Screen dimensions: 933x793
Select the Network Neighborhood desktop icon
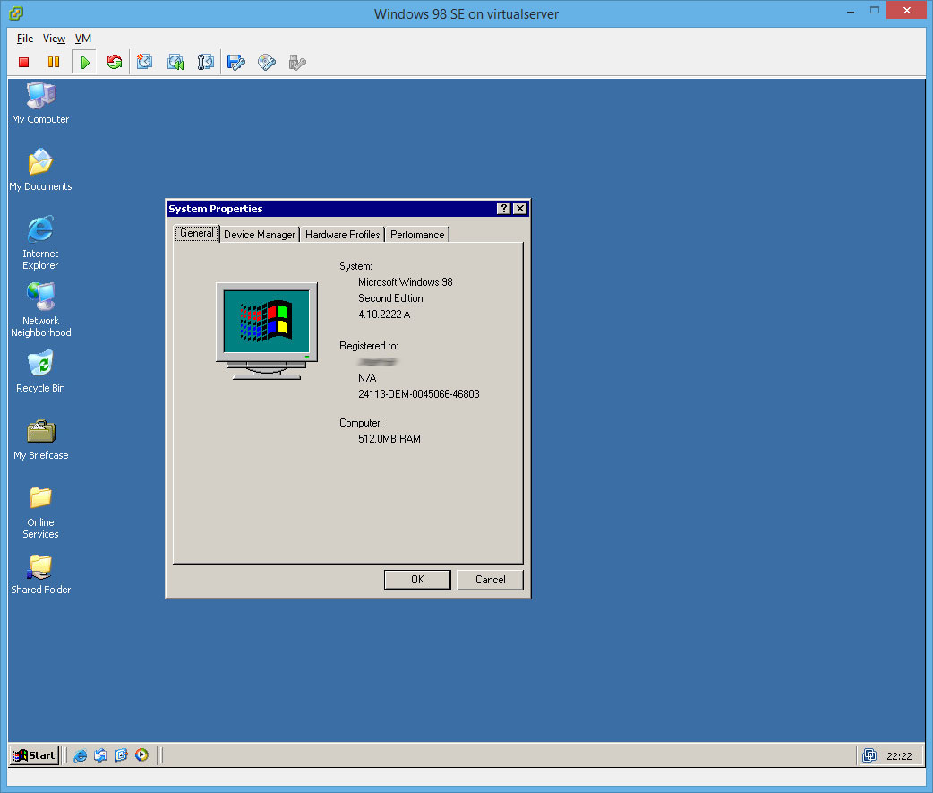click(40, 310)
